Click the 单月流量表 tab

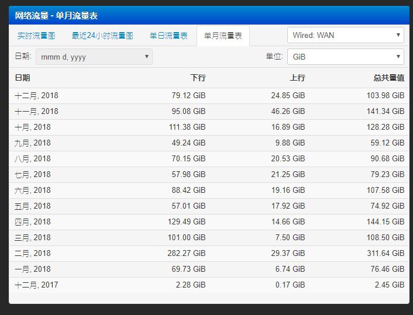[x=223, y=36]
